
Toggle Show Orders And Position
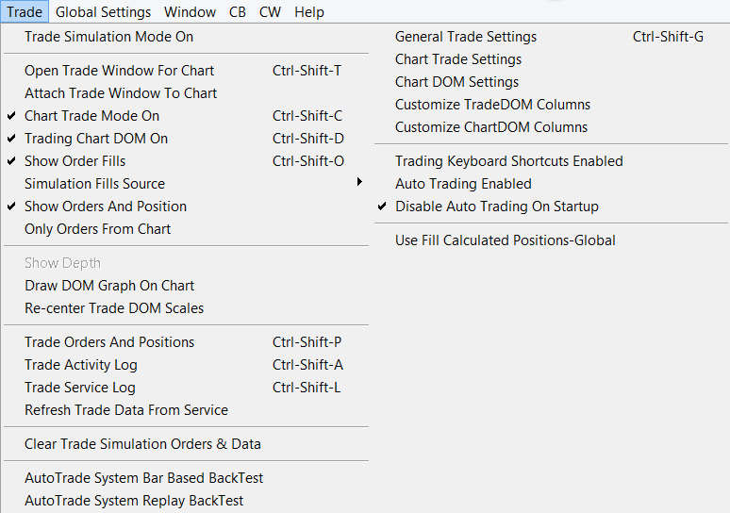coord(105,207)
